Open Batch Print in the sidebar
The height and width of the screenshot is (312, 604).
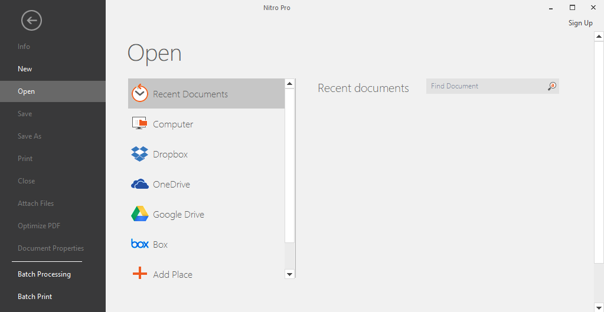(35, 297)
